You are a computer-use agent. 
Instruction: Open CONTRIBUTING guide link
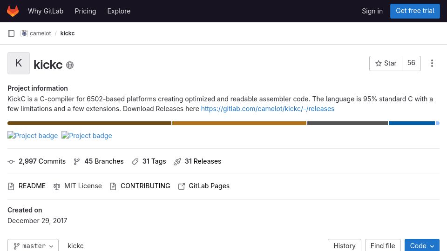click(x=145, y=186)
